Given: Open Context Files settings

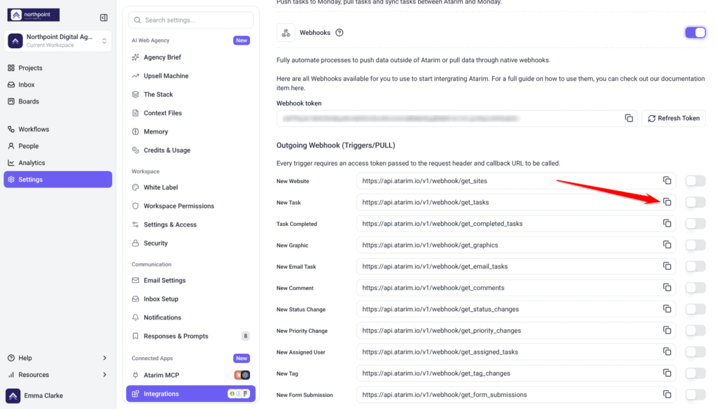Looking at the screenshot, I should tap(162, 113).
